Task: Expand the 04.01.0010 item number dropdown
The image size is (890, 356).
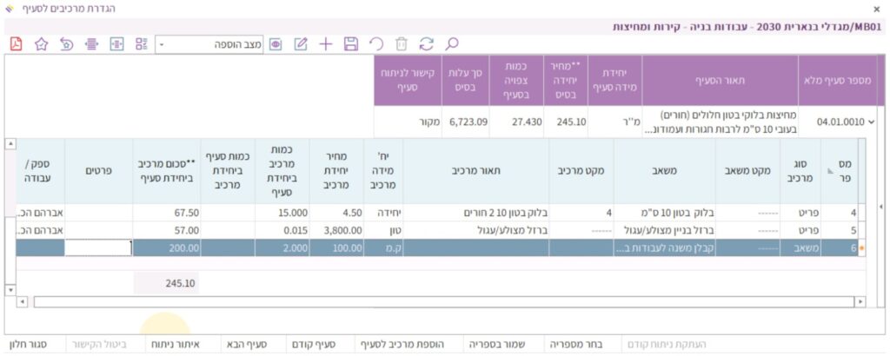Action: (807, 122)
